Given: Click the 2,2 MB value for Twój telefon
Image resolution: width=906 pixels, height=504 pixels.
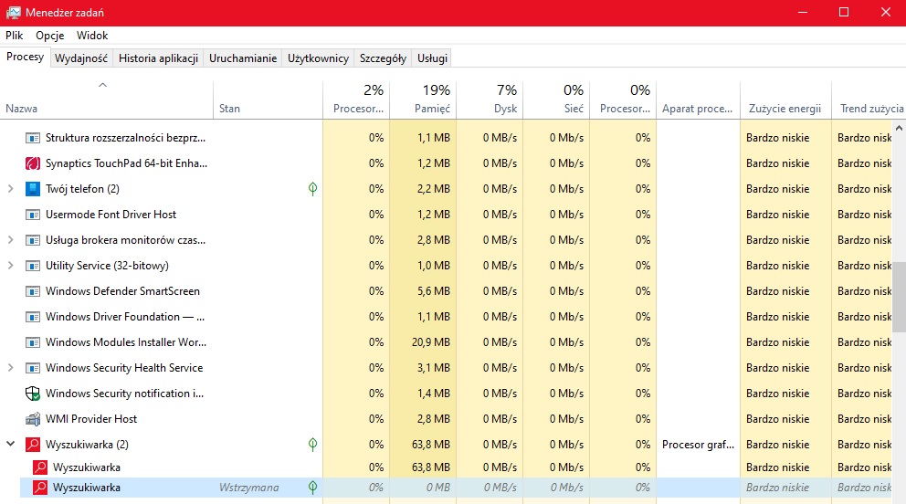Looking at the screenshot, I should tap(433, 189).
